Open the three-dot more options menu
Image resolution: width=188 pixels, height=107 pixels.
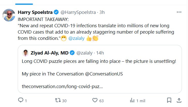(x=179, y=12)
